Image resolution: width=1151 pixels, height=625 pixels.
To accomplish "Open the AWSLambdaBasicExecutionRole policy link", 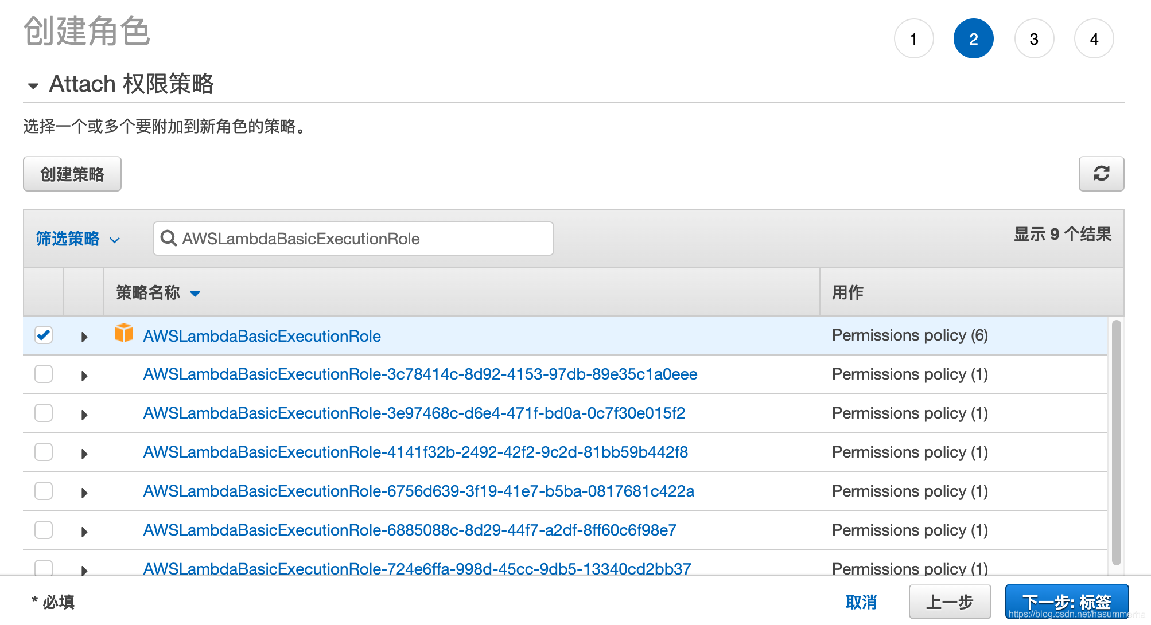I will pos(262,336).
